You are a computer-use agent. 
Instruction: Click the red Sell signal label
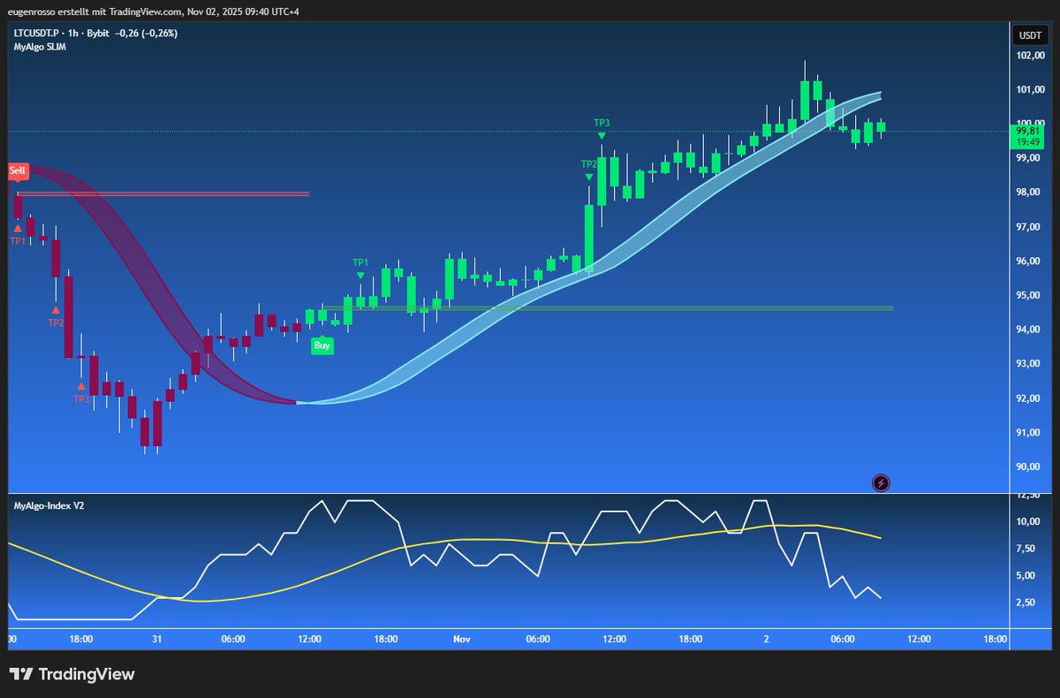point(18,170)
